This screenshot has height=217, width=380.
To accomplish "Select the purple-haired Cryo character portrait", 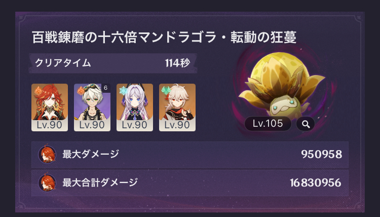I will tap(135, 107).
